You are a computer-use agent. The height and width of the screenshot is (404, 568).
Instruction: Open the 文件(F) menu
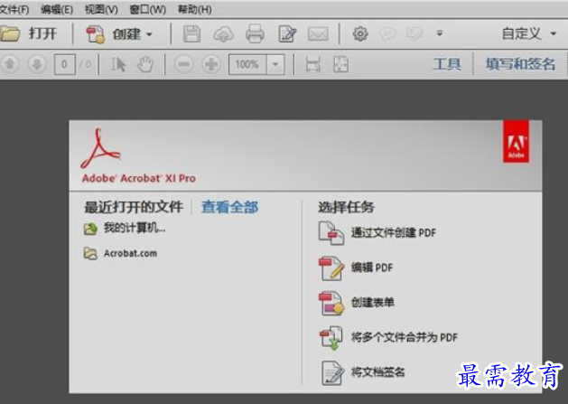coord(14,9)
